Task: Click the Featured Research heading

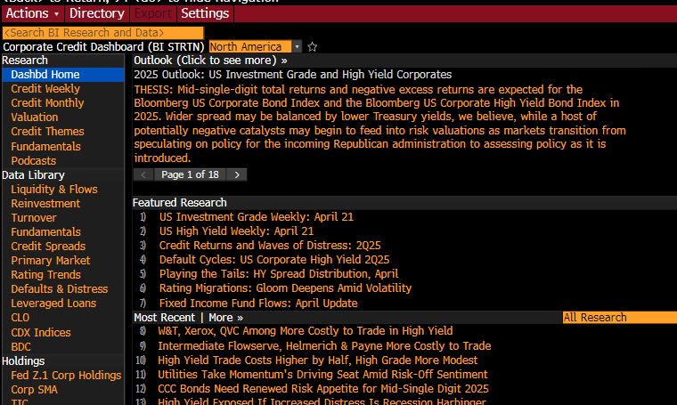Action: click(180, 203)
